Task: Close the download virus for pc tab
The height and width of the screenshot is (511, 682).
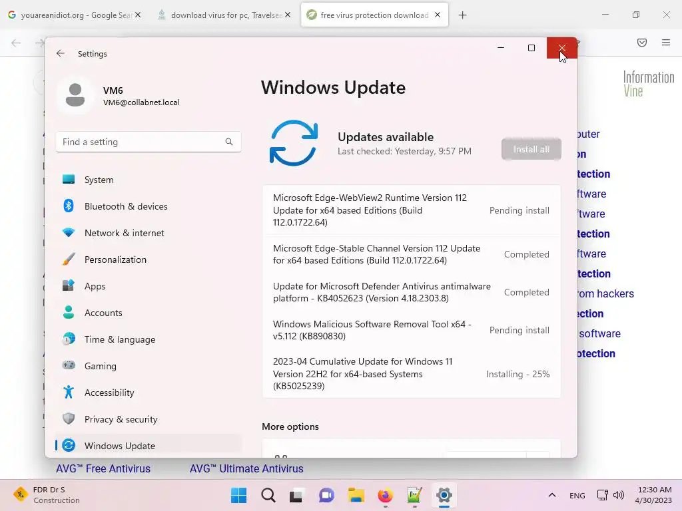Action: coord(288,15)
